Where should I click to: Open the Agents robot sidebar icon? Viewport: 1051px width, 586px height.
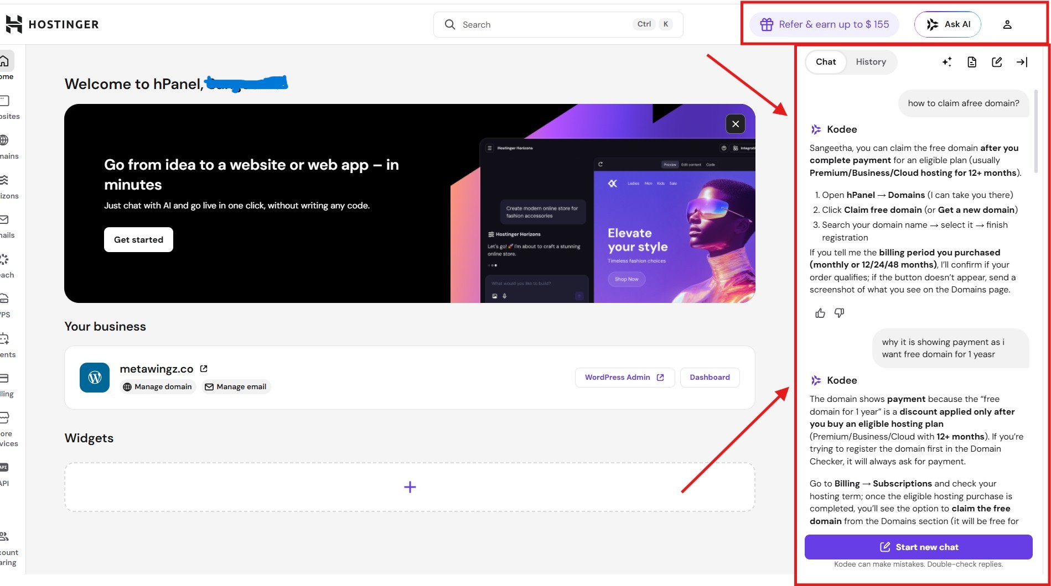[4, 338]
